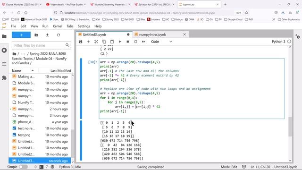Expand the ellipsis in the breadcrumb path
Screen dimensions: 302x170
pyautogui.click(x=23, y=54)
